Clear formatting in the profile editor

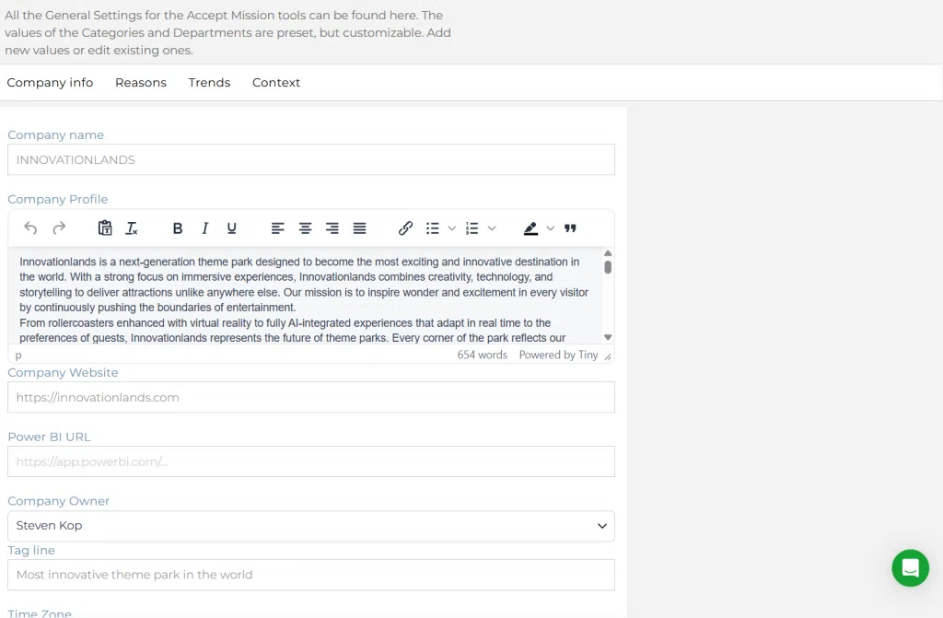tap(132, 228)
